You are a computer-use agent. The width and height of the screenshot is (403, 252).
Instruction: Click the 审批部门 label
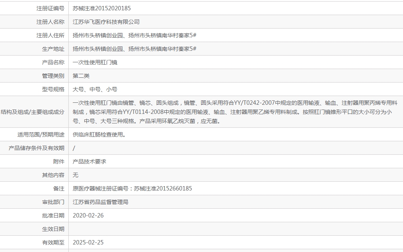point(53,202)
